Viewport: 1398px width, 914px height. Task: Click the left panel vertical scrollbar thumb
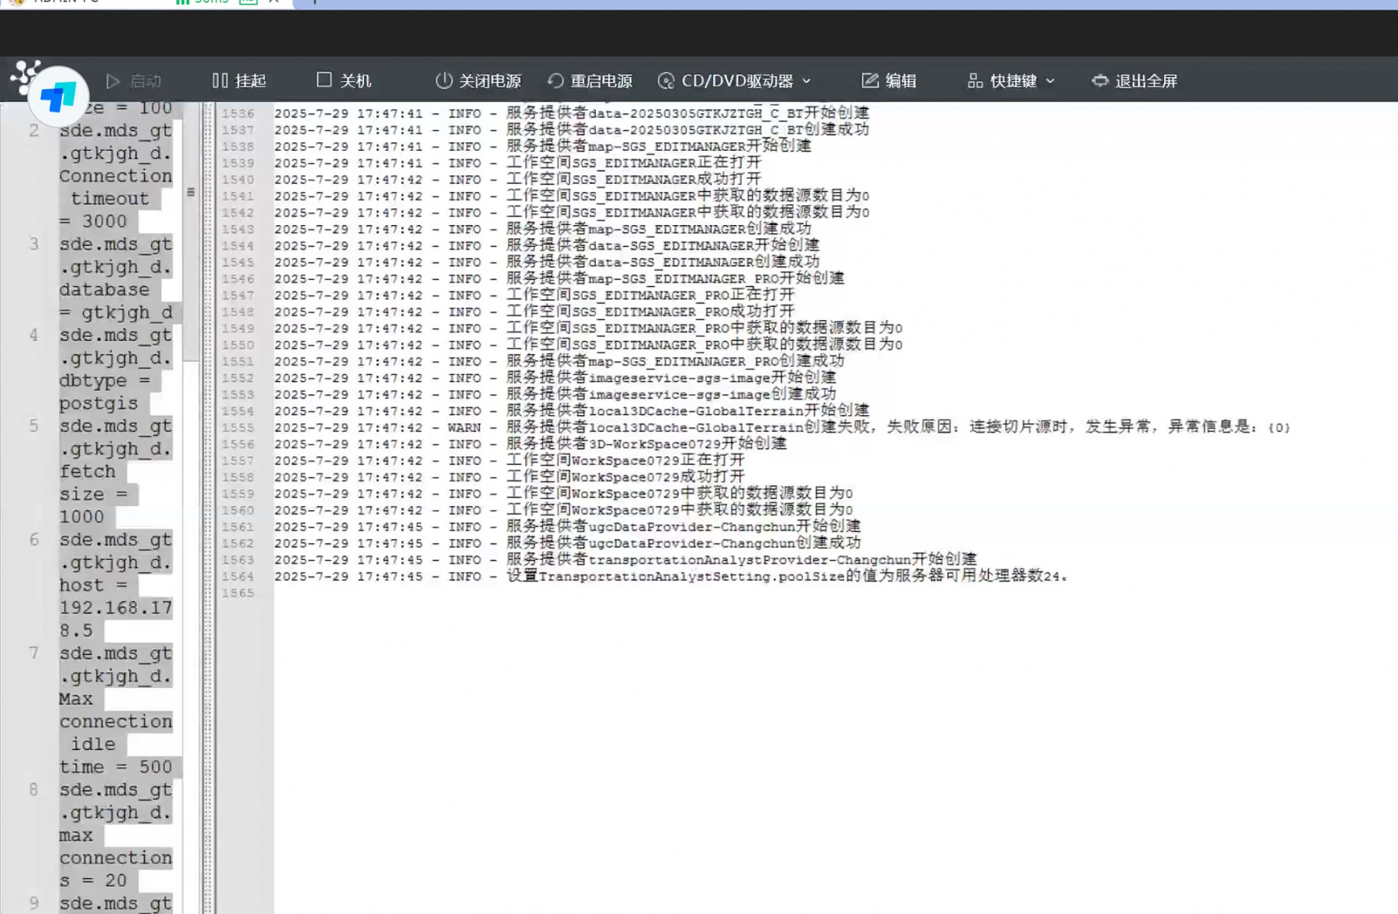click(191, 235)
